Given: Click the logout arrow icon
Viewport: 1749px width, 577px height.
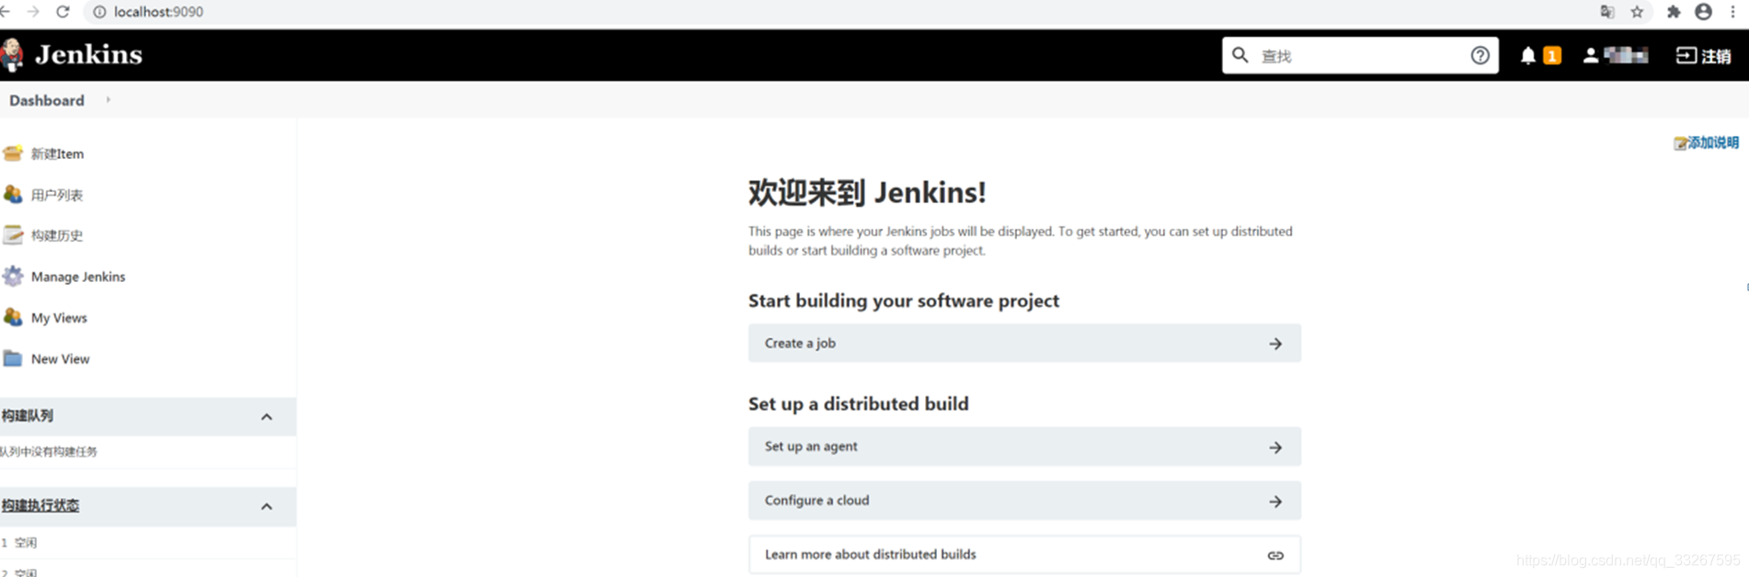Looking at the screenshot, I should pyautogui.click(x=1686, y=56).
